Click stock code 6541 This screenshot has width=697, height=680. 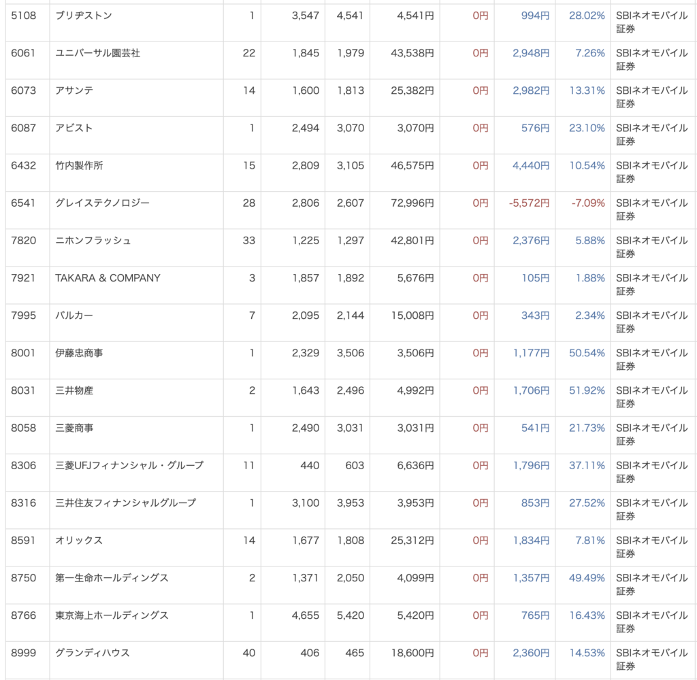click(23, 203)
